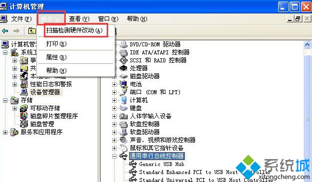Choose 扫描检测硬件改动(A) from dropdown
The width and height of the screenshot is (312, 182).
coord(74,30)
